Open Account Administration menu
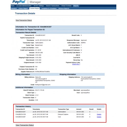The width and height of the screenshot is (127, 127). pyautogui.click(x=24, y=6)
